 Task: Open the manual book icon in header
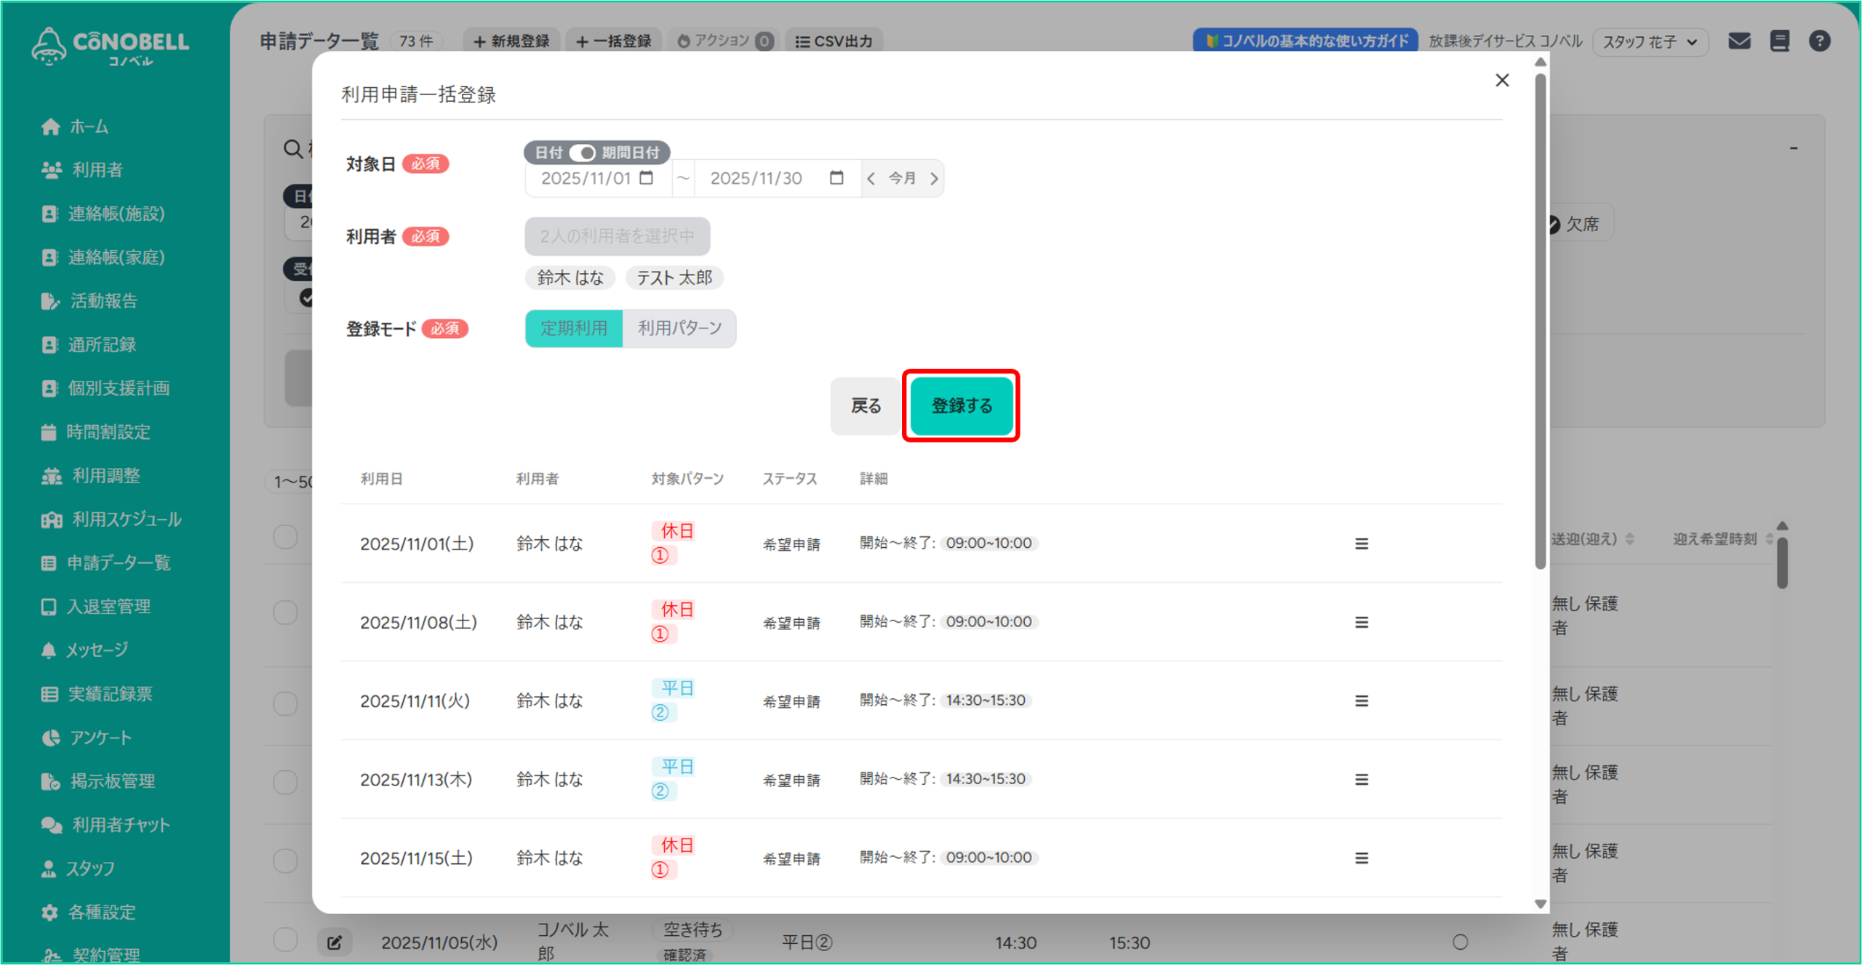pos(1779,41)
